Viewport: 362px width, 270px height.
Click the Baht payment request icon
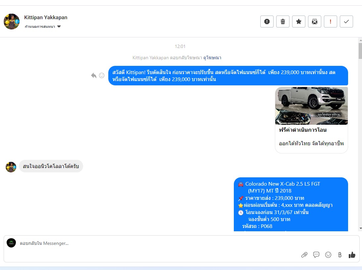click(x=340, y=255)
